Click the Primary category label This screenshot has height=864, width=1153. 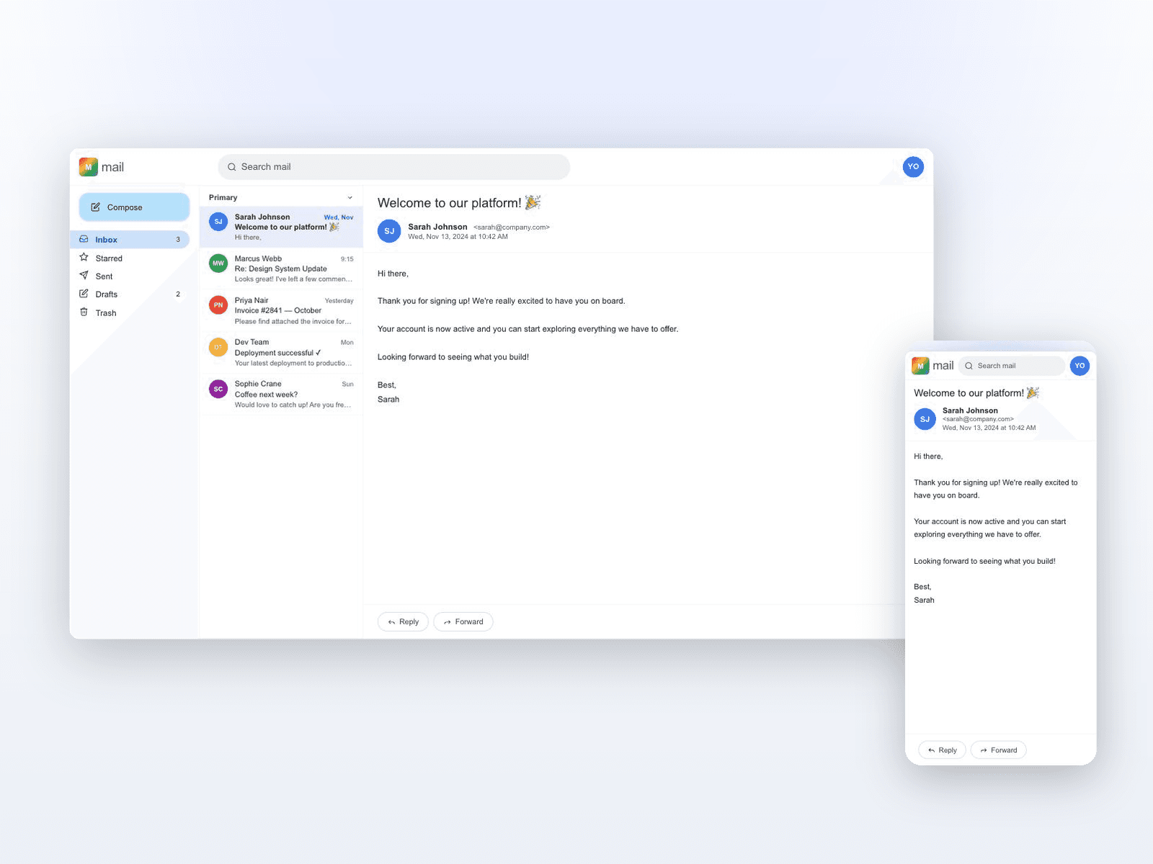[x=223, y=197]
